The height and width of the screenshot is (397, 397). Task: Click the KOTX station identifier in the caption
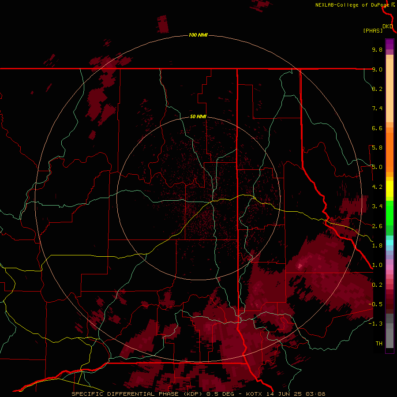[255, 394]
